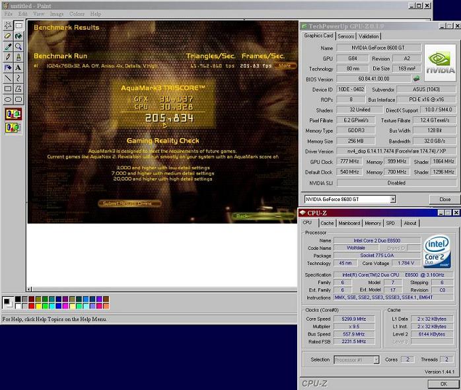
Task: Click the CPU-Z title bar icon
Action: pos(302,212)
